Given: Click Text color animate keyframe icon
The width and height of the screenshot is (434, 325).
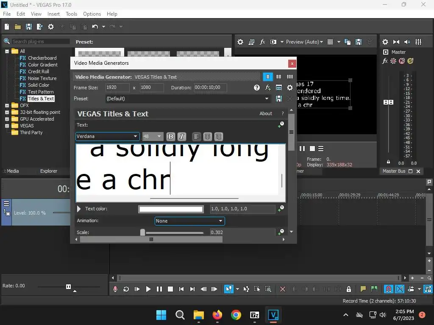Looking at the screenshot, I should tap(281, 209).
